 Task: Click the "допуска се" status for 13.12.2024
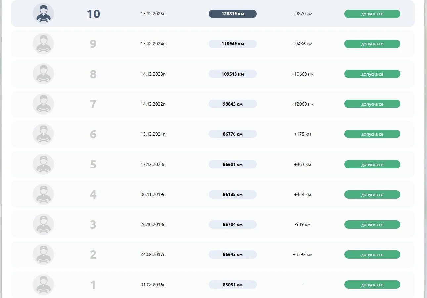tap(372, 44)
